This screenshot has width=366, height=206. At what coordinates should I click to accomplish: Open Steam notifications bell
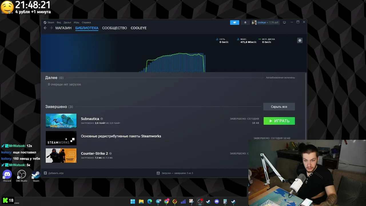coord(245,22)
